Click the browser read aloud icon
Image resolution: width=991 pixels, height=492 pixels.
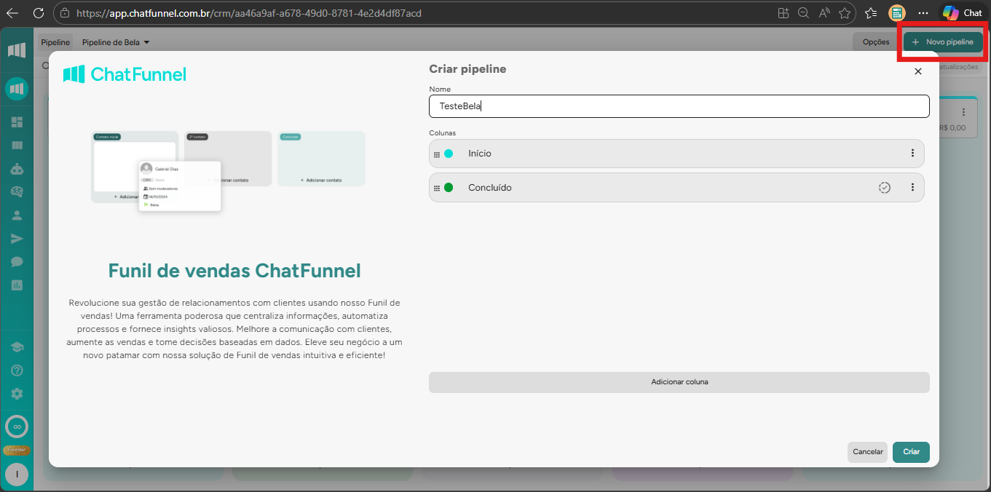[824, 13]
